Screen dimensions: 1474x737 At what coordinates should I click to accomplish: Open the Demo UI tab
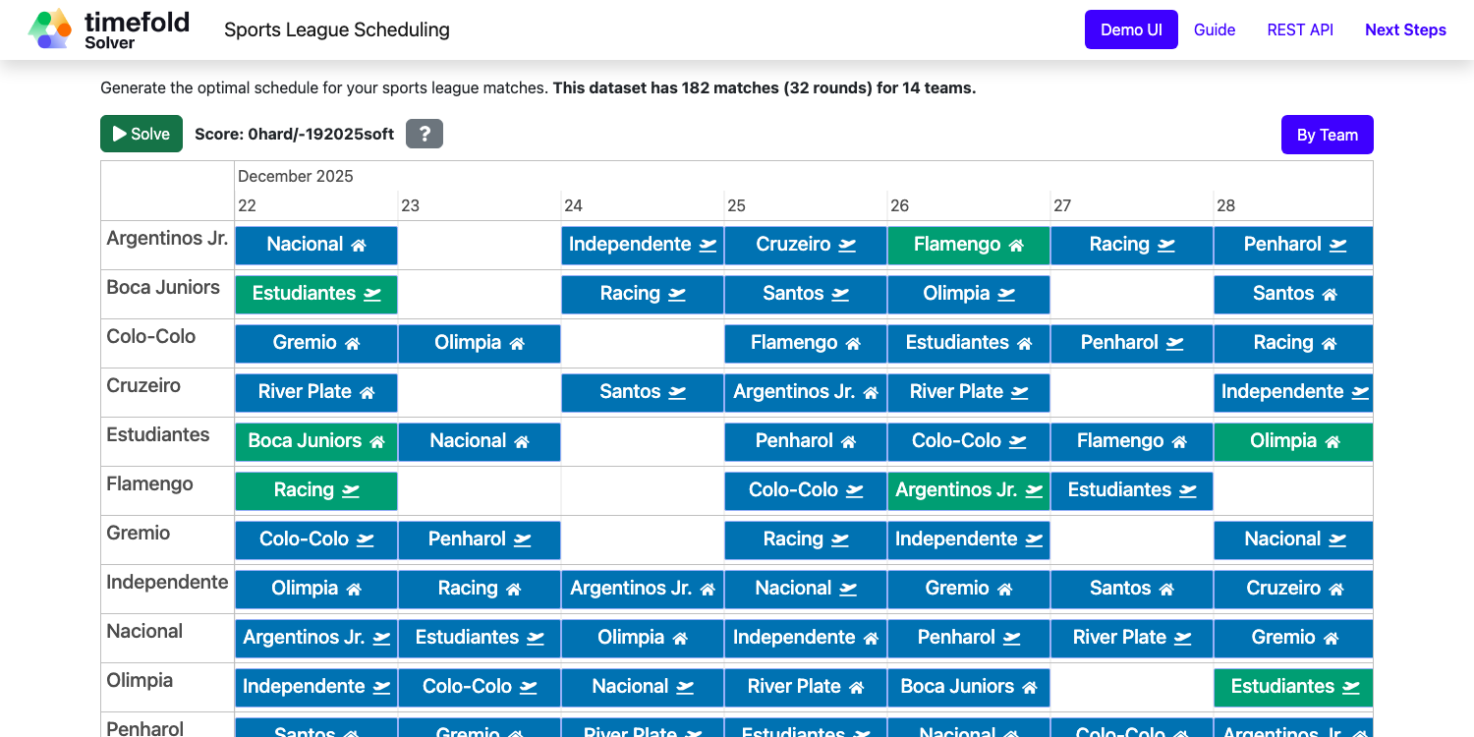[x=1131, y=29]
